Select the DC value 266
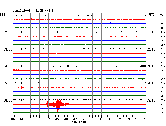The height and width of the screenshot is (126, 166). (x=163, y=109)
